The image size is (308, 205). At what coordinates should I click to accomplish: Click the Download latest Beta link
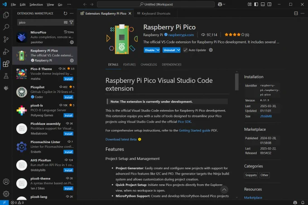coord(121,139)
